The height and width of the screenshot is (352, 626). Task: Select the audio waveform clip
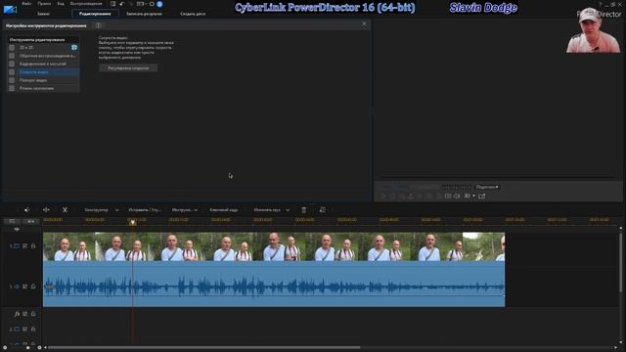(x=274, y=285)
